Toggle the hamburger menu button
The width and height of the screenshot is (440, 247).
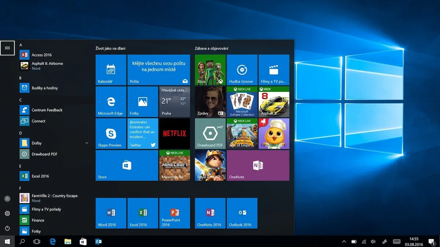coord(7,48)
